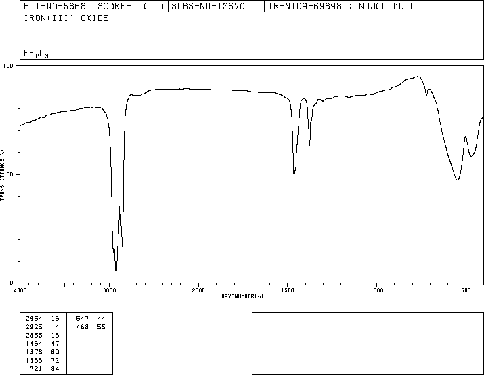Click the 4000 wavenumber axis label
The image size is (484, 375).
20,290
